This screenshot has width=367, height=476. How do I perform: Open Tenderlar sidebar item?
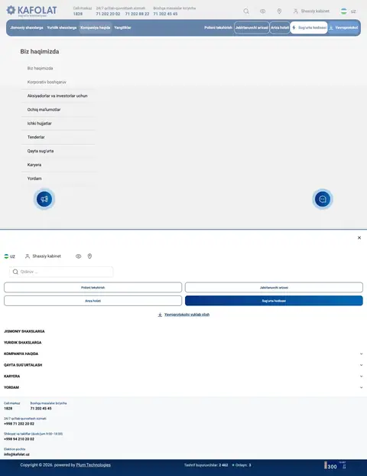[x=36, y=137]
